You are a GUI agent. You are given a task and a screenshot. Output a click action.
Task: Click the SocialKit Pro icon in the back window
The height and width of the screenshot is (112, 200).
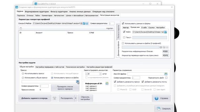tap(36, 4)
